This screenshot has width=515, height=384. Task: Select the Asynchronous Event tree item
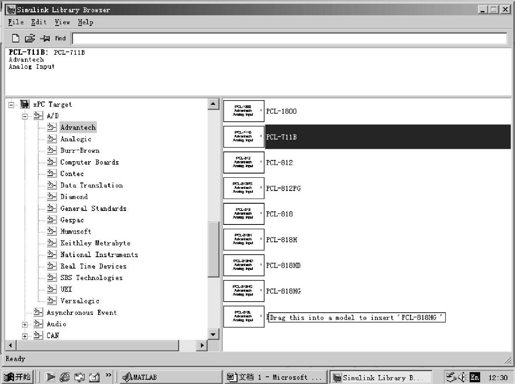click(82, 312)
